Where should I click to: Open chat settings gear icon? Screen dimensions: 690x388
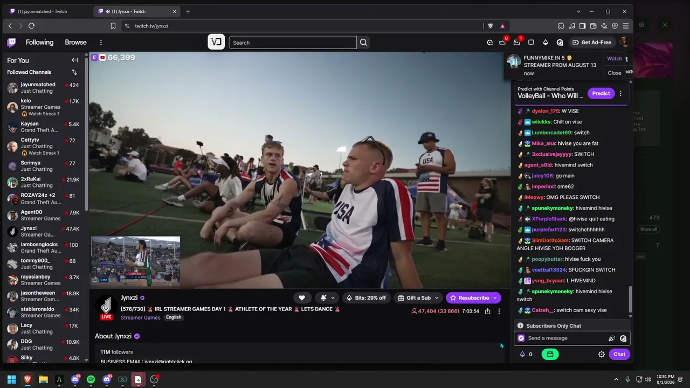[x=602, y=354]
